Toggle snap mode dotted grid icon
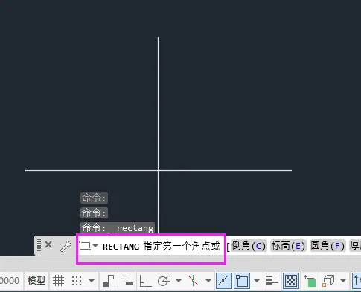 click(77, 281)
